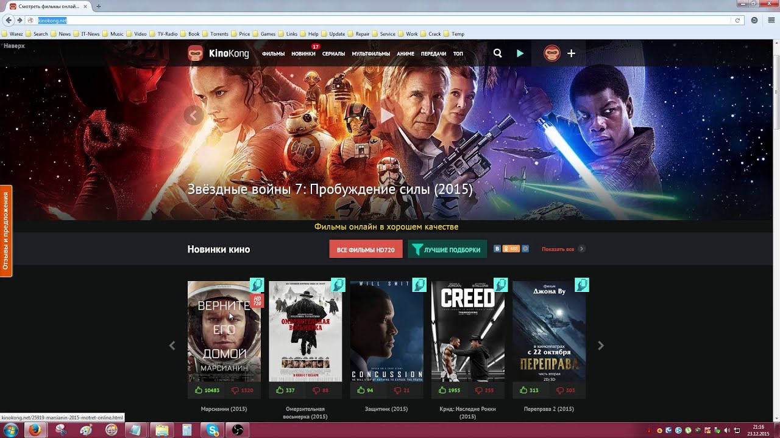The width and height of the screenshot is (780, 438).
Task: Open the Аниме section
Action: coord(405,54)
